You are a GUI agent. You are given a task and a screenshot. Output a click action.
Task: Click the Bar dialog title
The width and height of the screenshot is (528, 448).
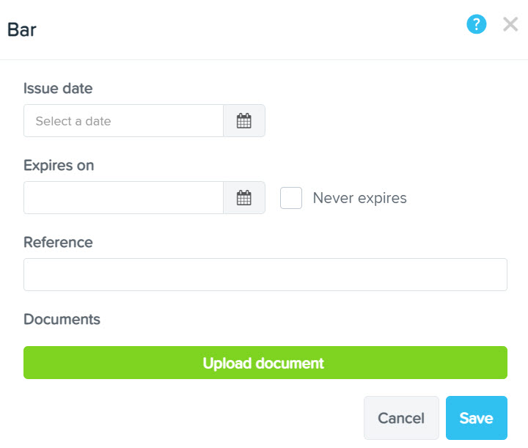21,30
